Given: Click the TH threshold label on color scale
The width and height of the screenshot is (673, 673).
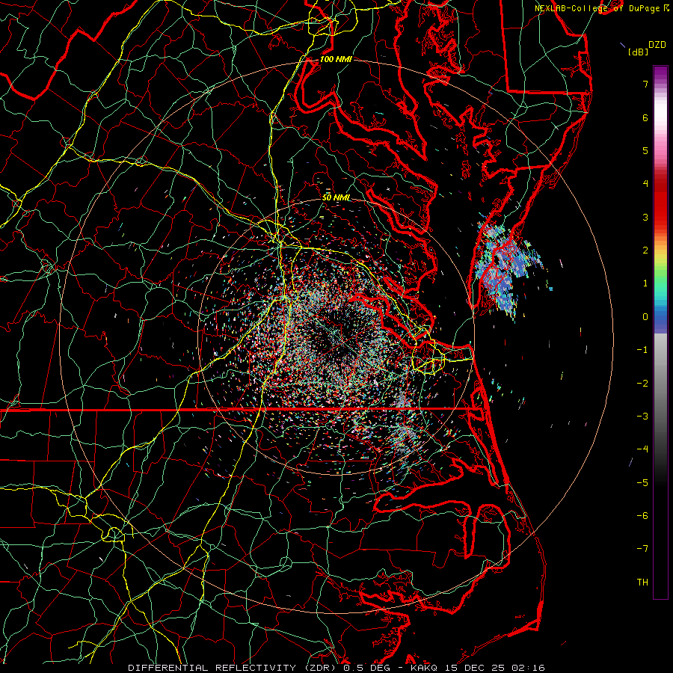Looking at the screenshot, I should [642, 582].
